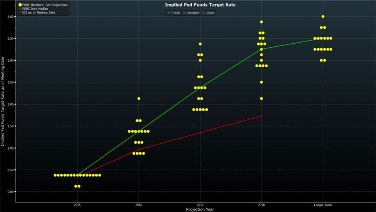The height and width of the screenshot is (212, 376).
Task: Select the Longer Term axis label
Action: click(x=323, y=205)
